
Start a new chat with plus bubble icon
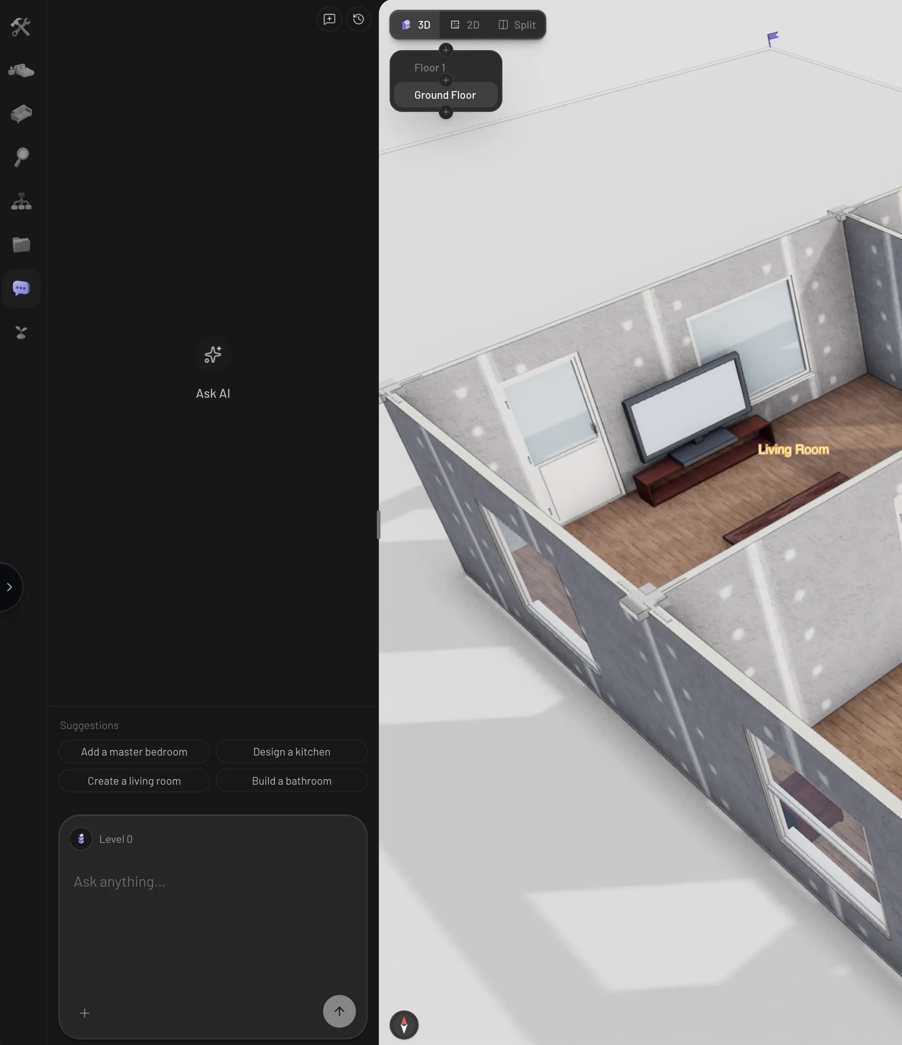point(329,19)
